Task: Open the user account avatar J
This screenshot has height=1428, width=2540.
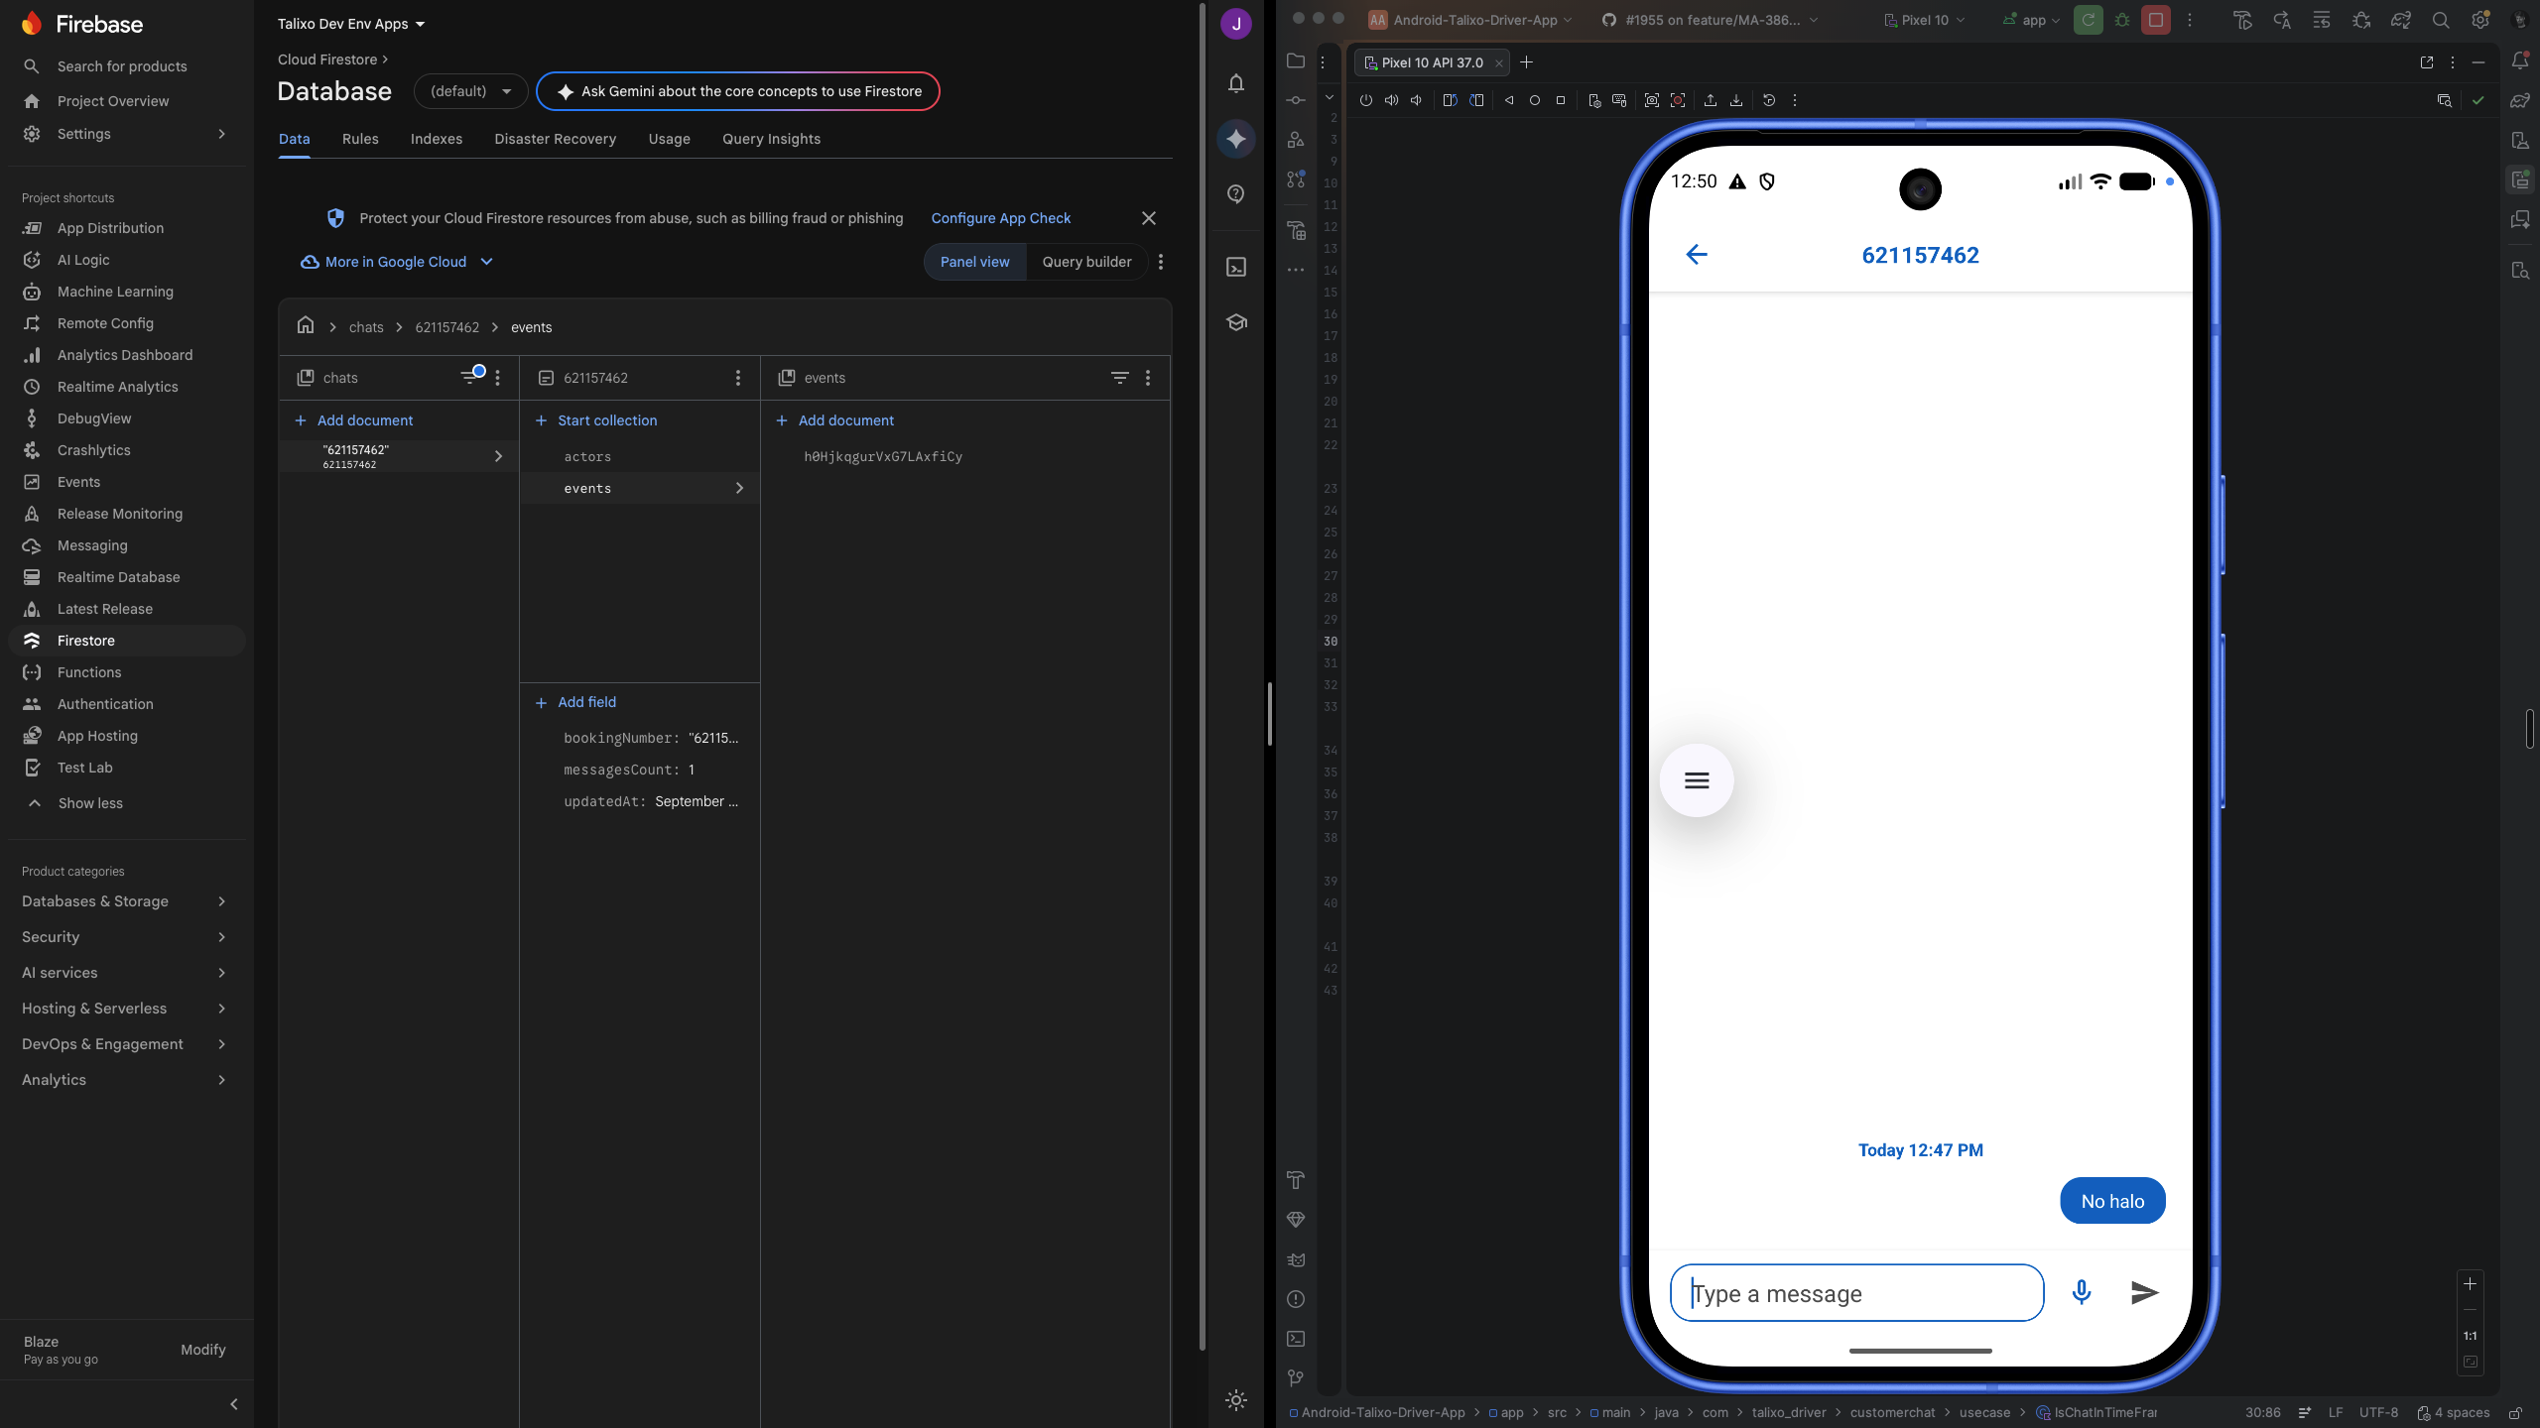Action: [1236, 24]
